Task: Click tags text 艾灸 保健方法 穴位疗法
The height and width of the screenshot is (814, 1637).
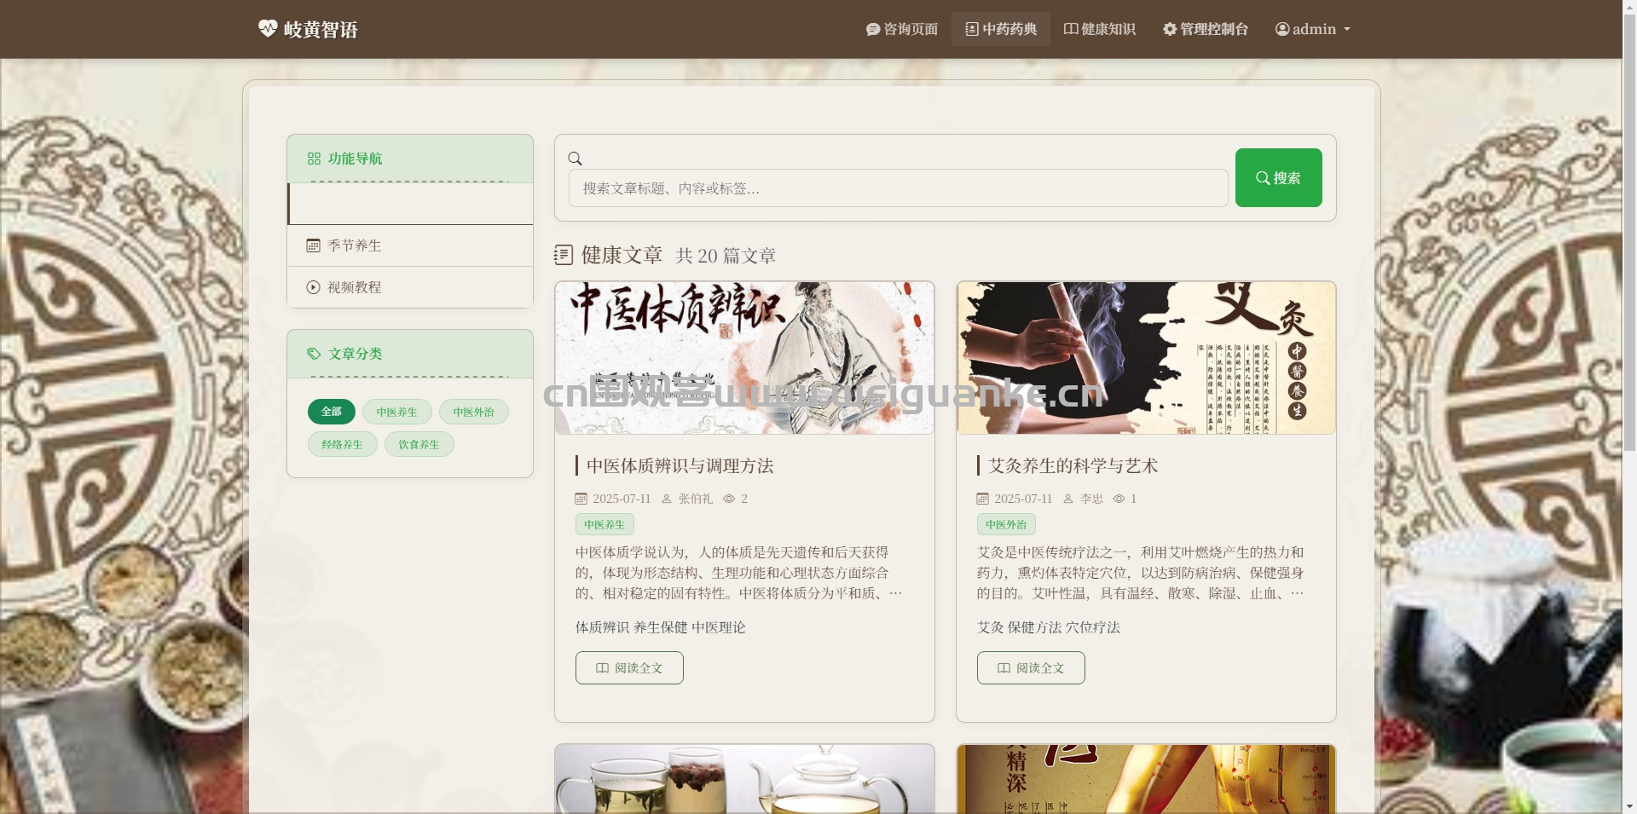Action: 1049,627
